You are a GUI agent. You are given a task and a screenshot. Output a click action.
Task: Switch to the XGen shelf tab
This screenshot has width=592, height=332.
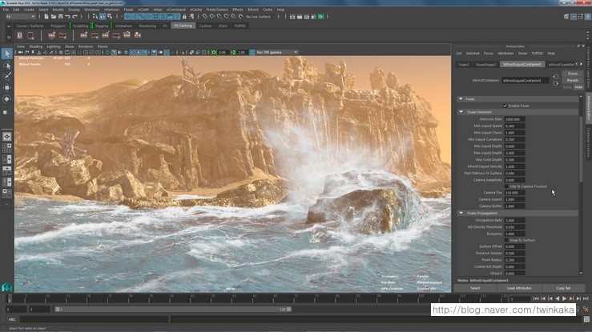coord(223,26)
